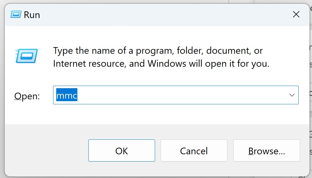This screenshot has width=312, height=178.
Task: Open the file picker via Browse...
Action: click(x=267, y=150)
